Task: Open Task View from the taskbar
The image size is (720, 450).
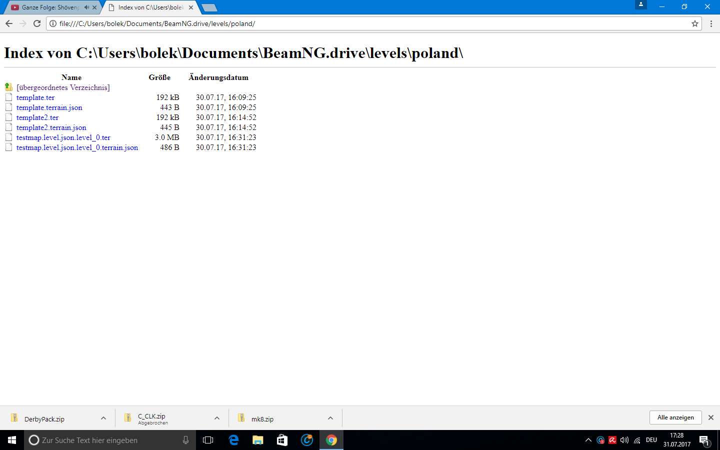Action: [x=208, y=440]
